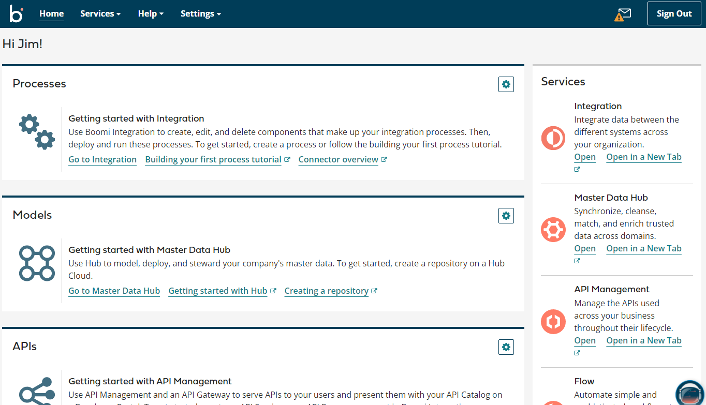Click the Master Data Hub service icon

pyautogui.click(x=553, y=230)
